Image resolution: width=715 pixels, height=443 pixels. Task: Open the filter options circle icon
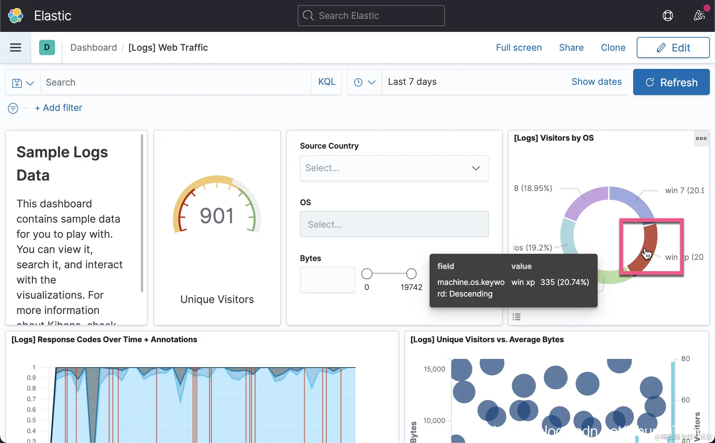[13, 108]
